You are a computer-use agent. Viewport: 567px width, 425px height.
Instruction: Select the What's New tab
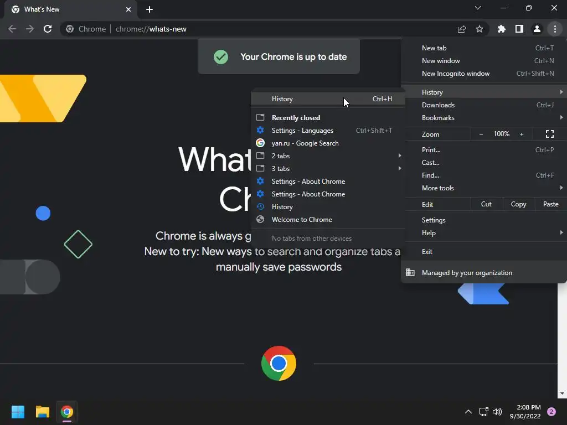tap(71, 9)
